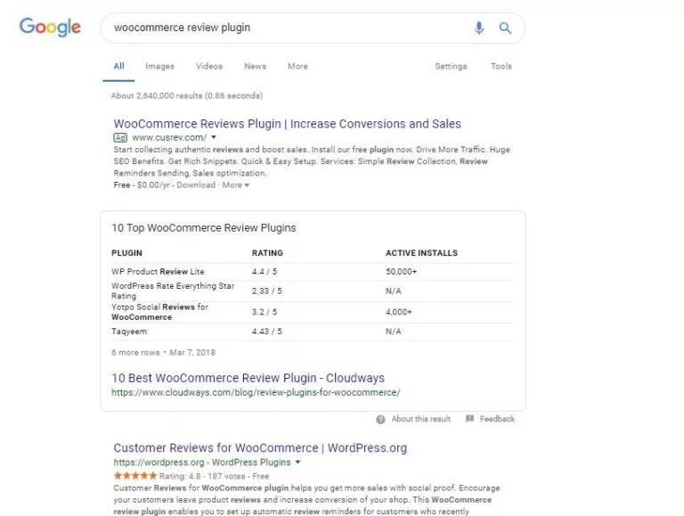Switch to the Images tab

click(x=159, y=66)
